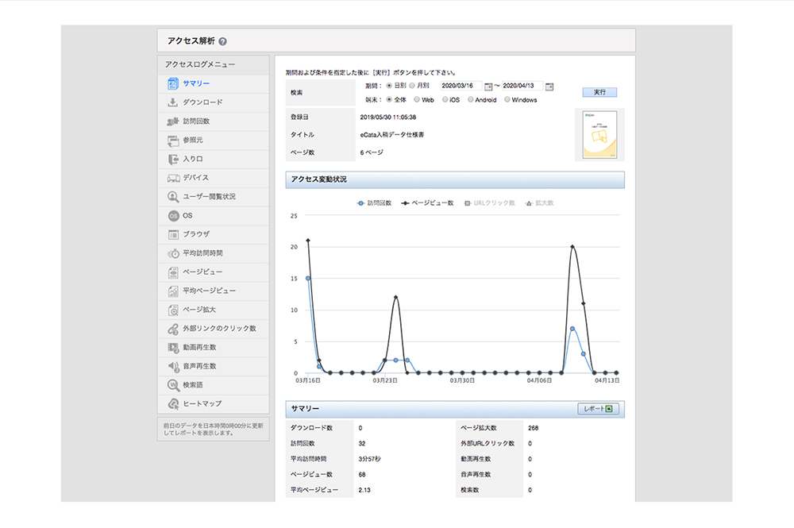Click the 平均訪問時間 stopwatch icon

[173, 253]
